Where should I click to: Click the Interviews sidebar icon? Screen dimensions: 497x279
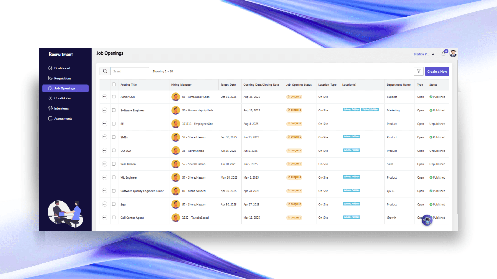[50, 108]
